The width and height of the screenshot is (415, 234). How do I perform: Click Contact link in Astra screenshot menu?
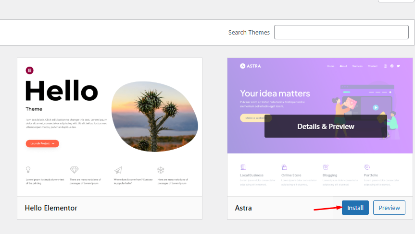pyautogui.click(x=373, y=66)
